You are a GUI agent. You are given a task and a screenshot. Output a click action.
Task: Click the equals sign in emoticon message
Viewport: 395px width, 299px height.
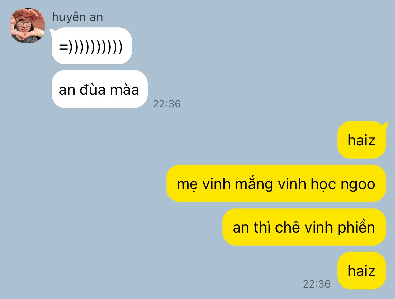tap(63, 47)
